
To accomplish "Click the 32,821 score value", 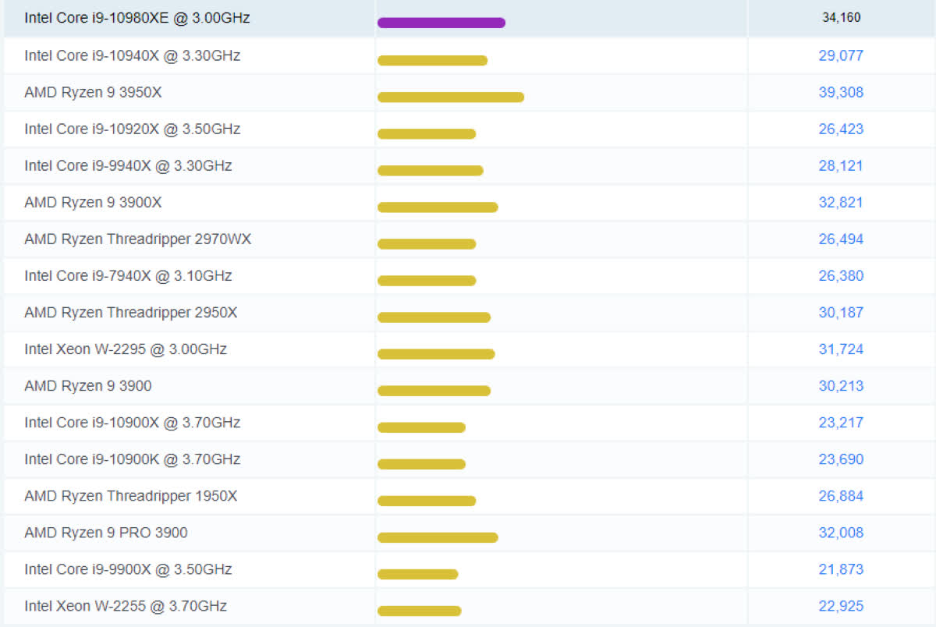I will pos(841,202).
